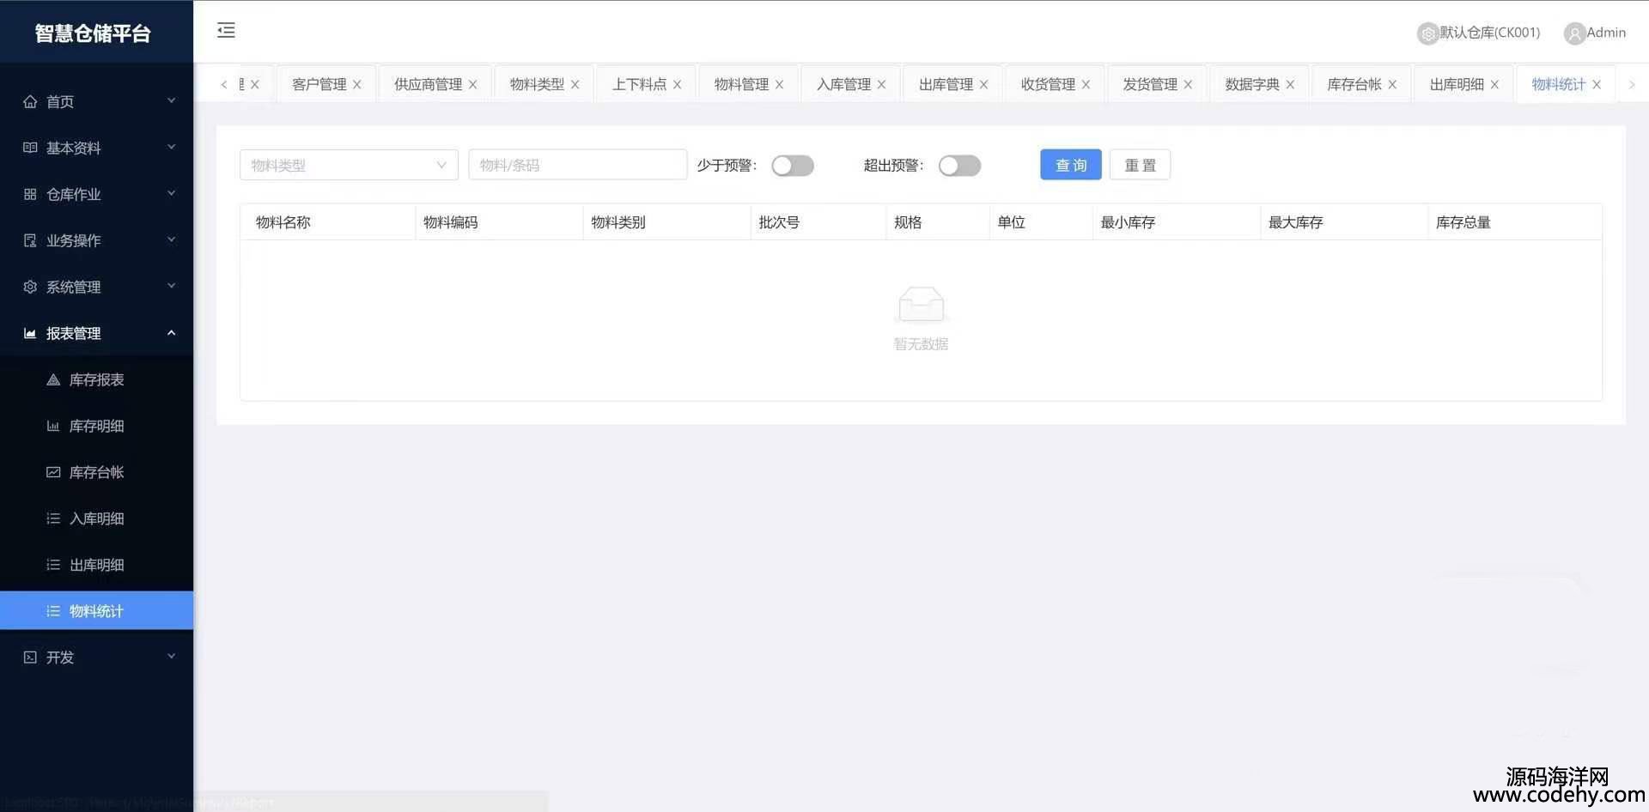Close the 物料类型 tab

pyautogui.click(x=575, y=84)
